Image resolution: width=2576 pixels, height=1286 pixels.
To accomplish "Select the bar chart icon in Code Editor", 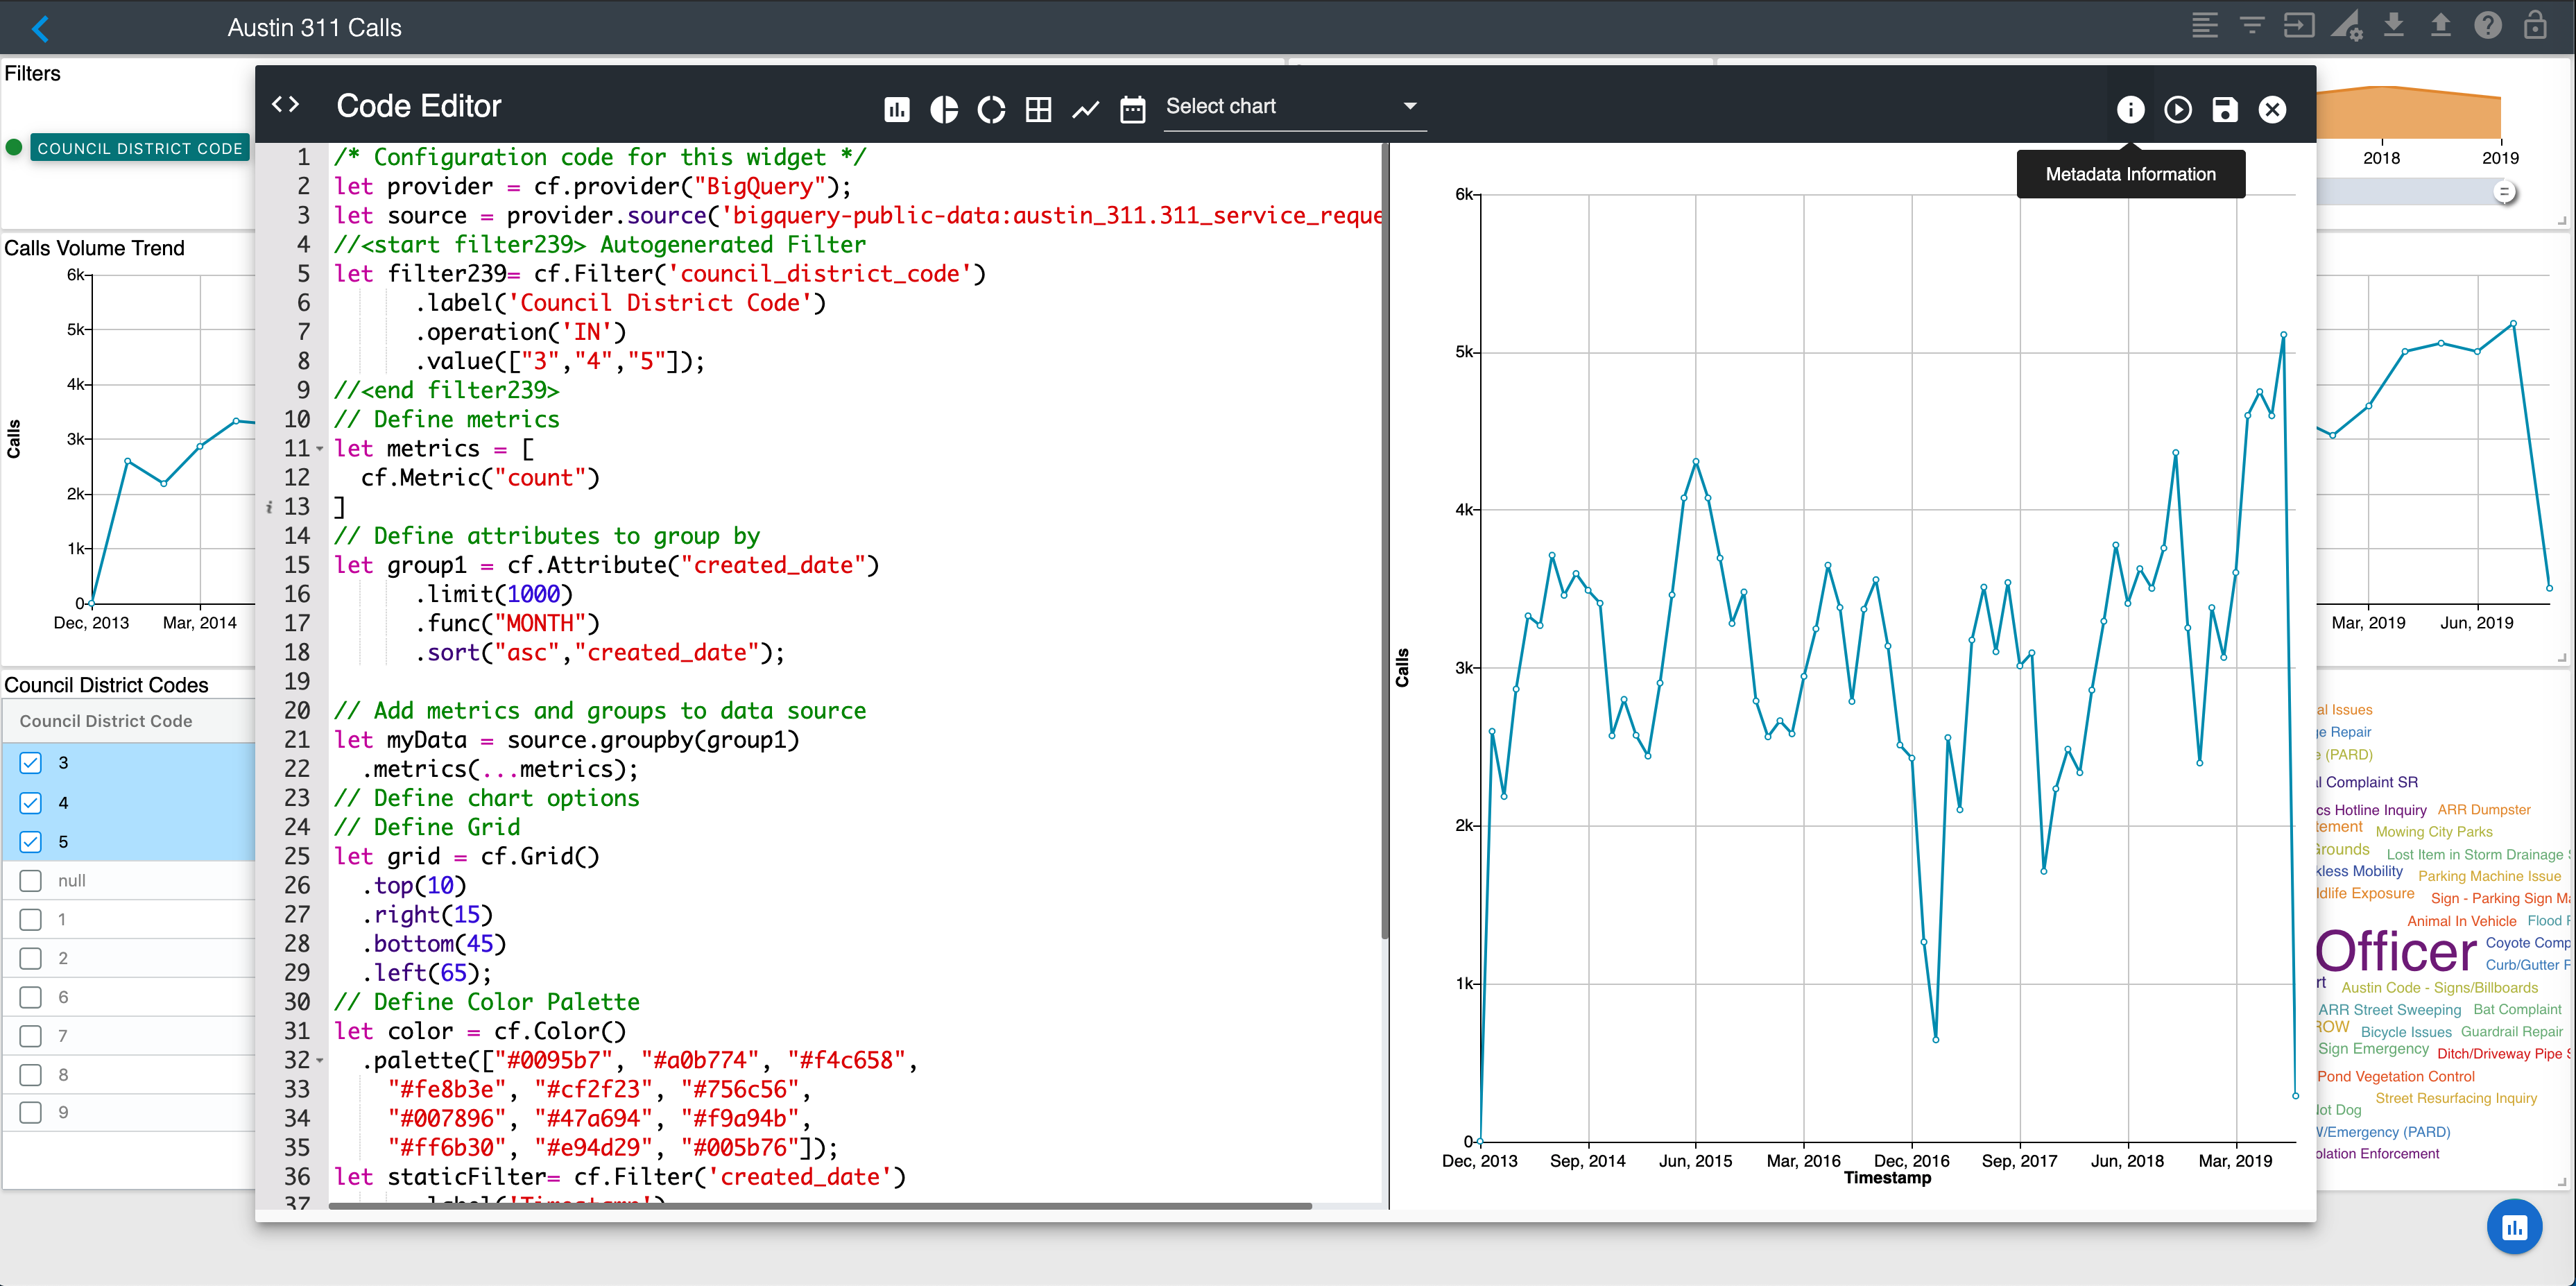I will (x=897, y=109).
